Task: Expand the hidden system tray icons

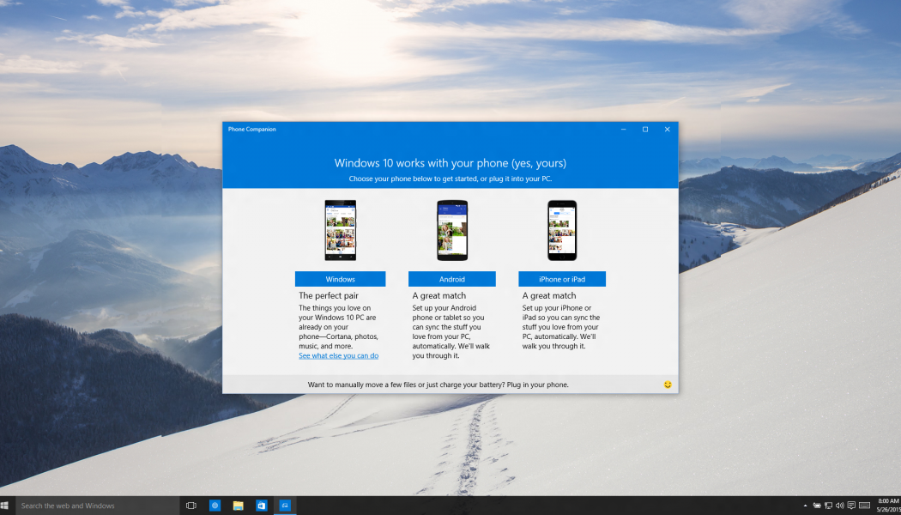Action: tap(804, 506)
